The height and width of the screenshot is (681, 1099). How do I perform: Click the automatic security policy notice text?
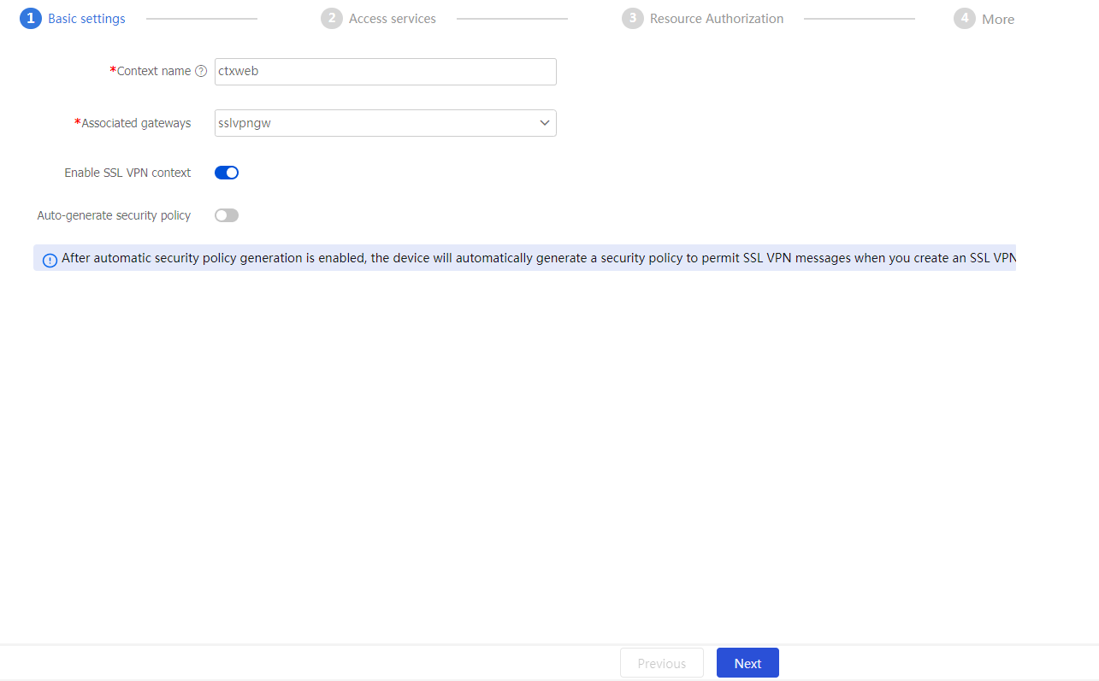point(538,258)
